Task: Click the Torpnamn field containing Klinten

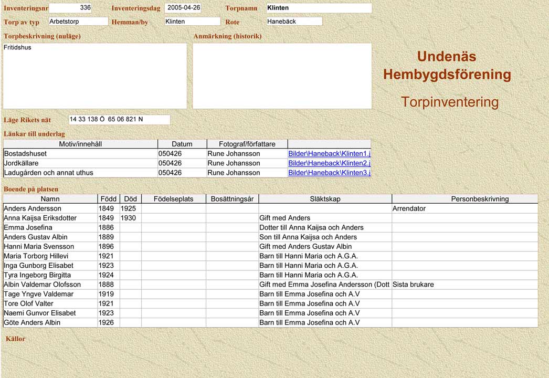Action: pos(319,8)
